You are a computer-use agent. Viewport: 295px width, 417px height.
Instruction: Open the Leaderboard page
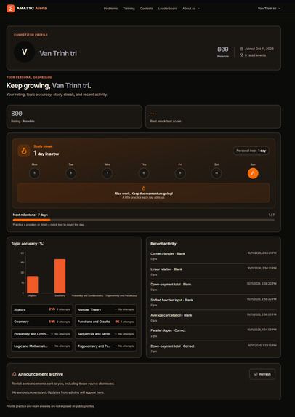(168, 9)
